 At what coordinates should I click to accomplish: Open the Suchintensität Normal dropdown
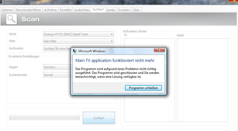57,75
